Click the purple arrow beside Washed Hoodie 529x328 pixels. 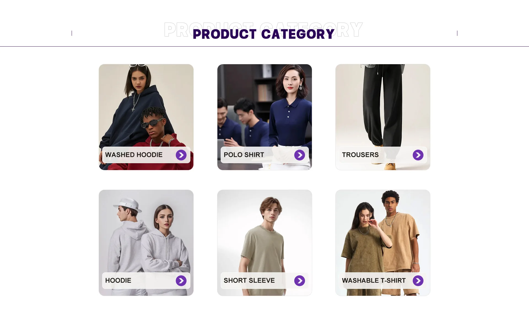coord(181,155)
